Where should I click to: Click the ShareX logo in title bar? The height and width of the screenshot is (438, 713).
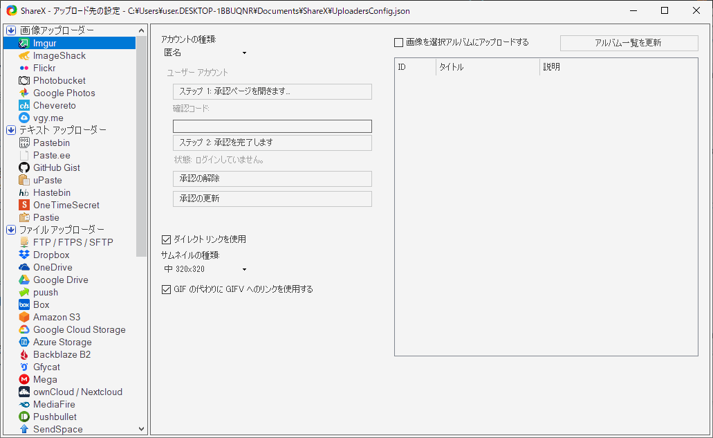pyautogui.click(x=11, y=10)
